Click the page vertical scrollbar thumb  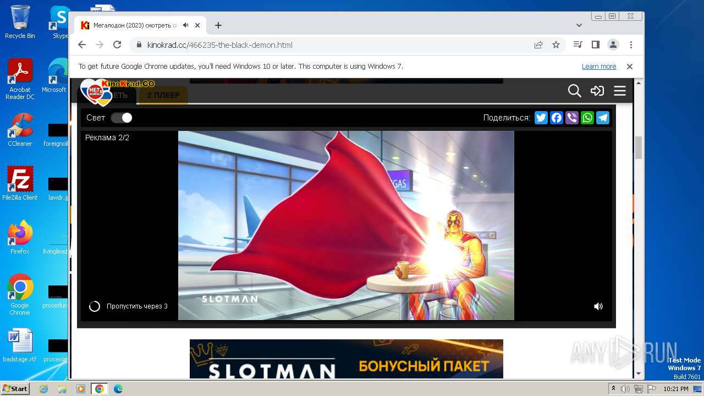click(x=639, y=148)
